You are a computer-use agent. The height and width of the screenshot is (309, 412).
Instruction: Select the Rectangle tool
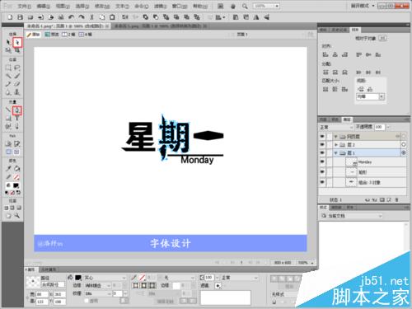tap(8, 119)
